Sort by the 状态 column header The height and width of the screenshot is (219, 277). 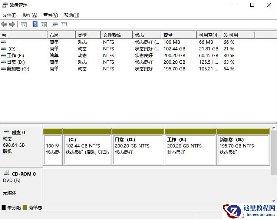(x=147, y=35)
